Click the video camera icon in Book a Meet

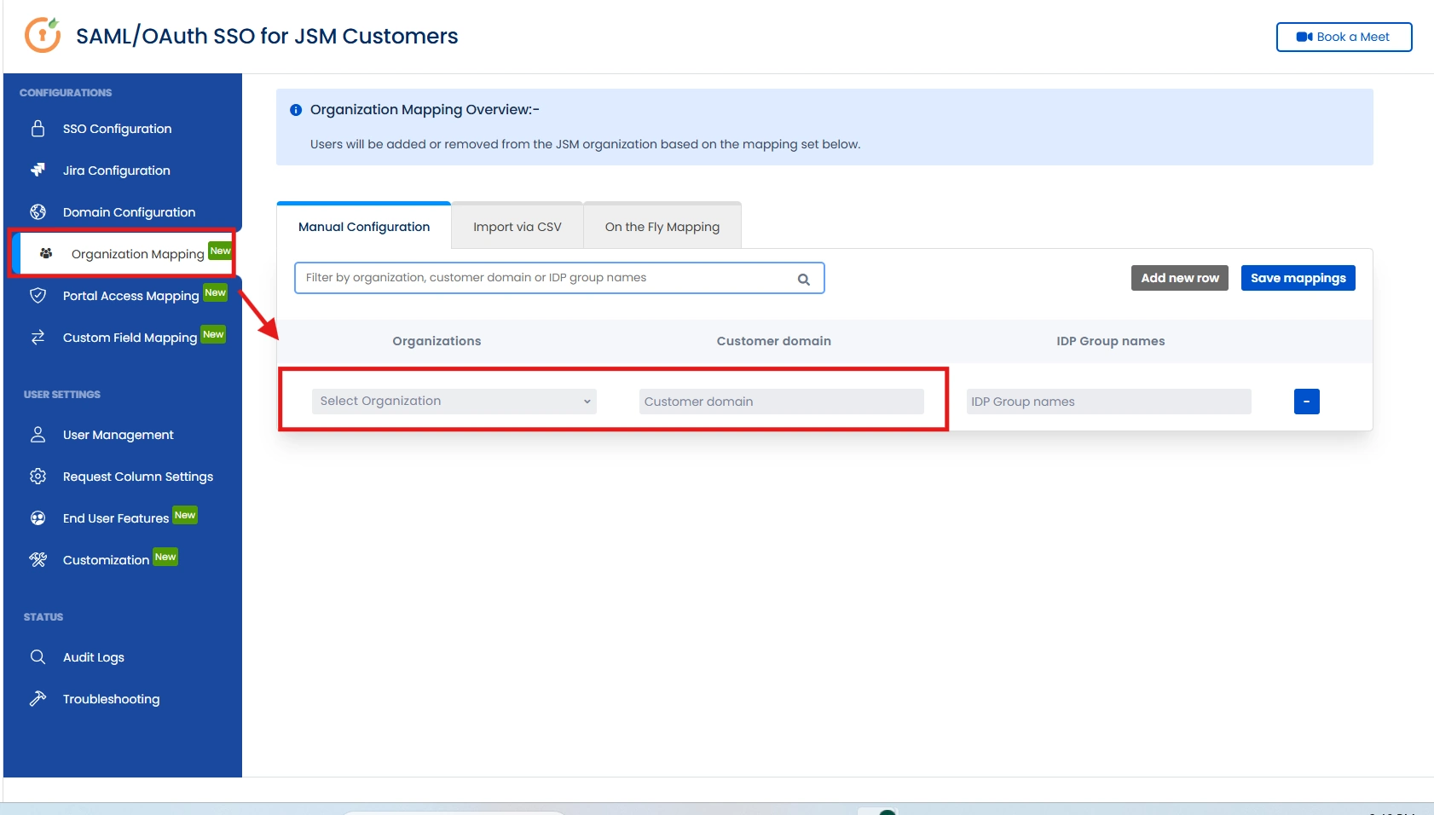coord(1304,37)
